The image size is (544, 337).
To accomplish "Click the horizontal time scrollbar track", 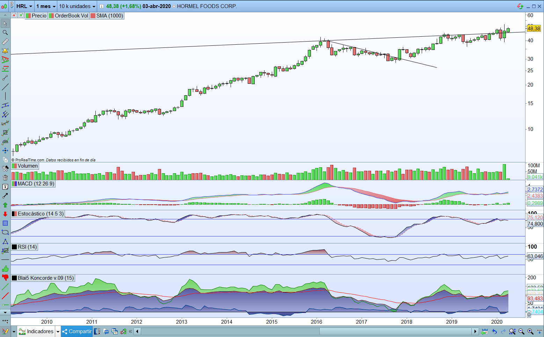I will coord(306,331).
